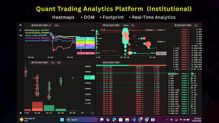Toggle the Paused indicator on the heatmap
219x123 pixels.
pyautogui.click(x=150, y=30)
